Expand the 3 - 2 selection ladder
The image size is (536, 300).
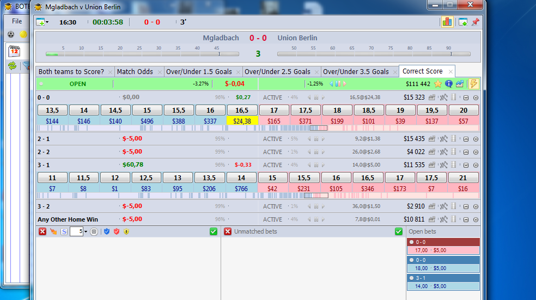(x=466, y=207)
